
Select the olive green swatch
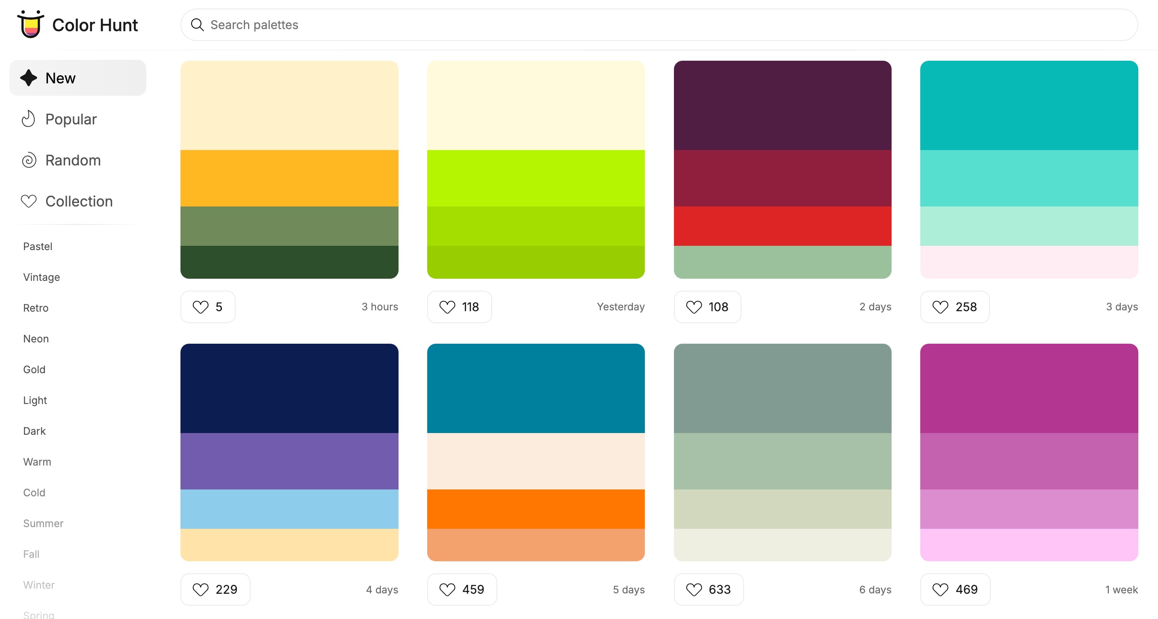click(289, 226)
